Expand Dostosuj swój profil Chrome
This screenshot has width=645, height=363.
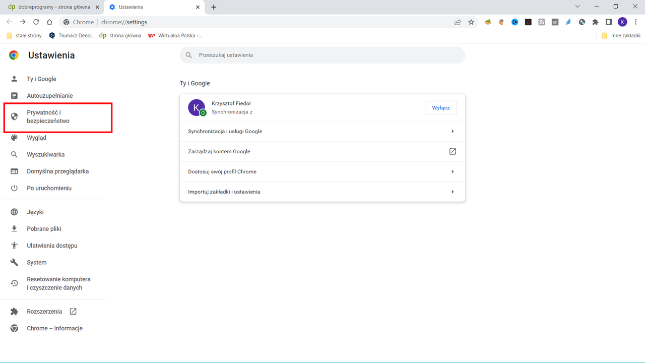(x=322, y=171)
